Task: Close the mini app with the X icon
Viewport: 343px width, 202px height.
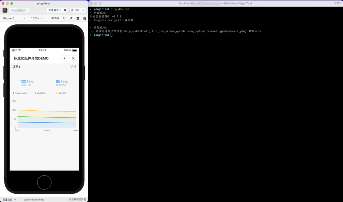Action: pos(73,58)
